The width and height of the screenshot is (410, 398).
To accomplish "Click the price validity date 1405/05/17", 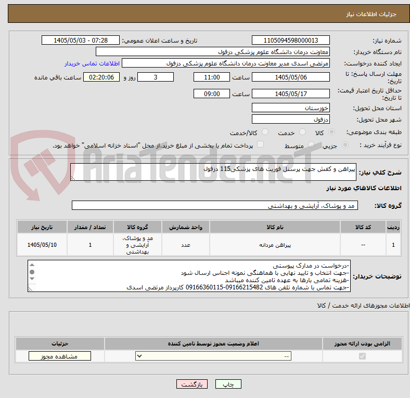I will tap(290, 94).
